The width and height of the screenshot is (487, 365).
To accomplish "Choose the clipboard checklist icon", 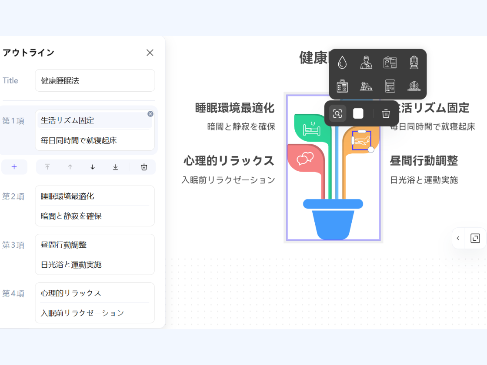I will (x=343, y=86).
